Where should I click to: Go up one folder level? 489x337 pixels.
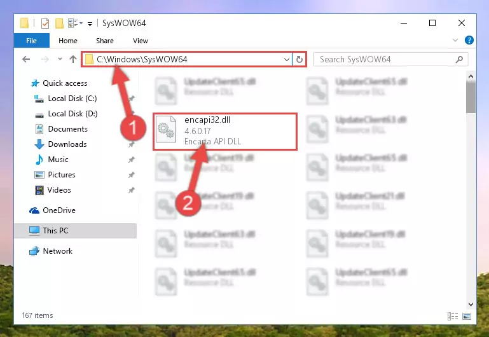73,59
